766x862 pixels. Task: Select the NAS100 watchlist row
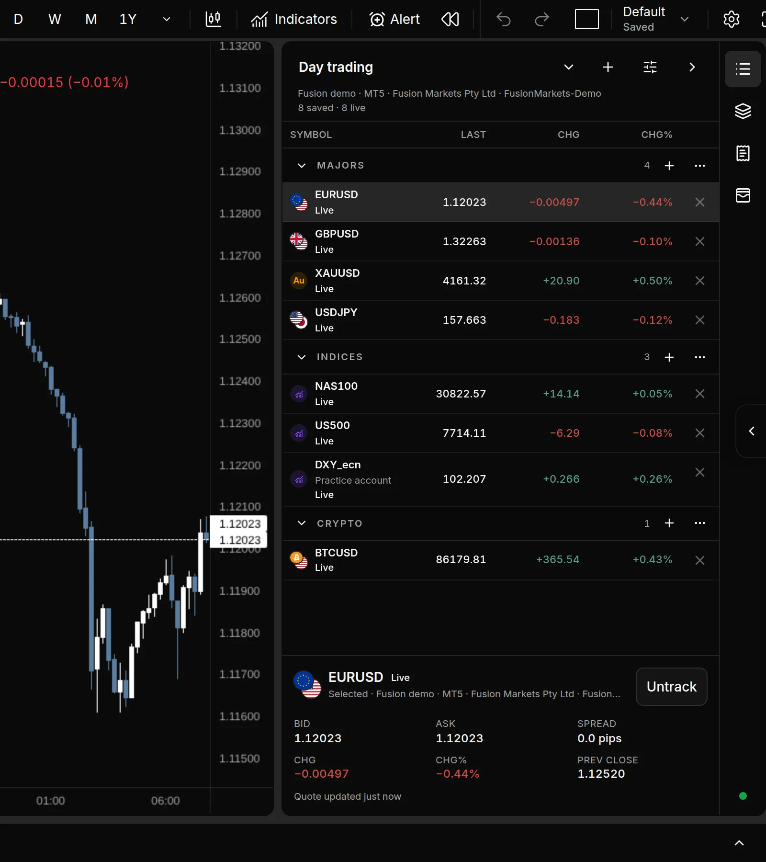pyautogui.click(x=501, y=394)
